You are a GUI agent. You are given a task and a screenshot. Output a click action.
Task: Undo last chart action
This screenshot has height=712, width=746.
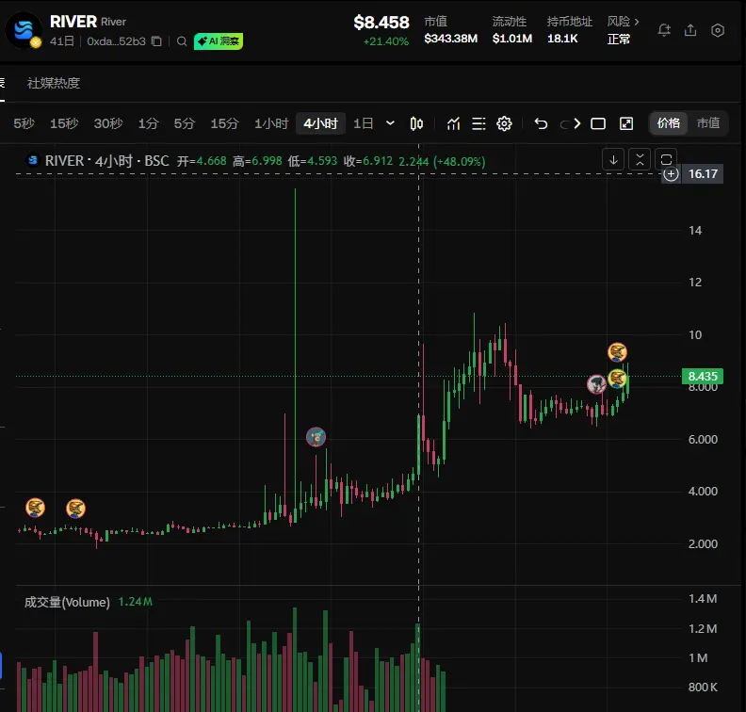click(x=541, y=123)
